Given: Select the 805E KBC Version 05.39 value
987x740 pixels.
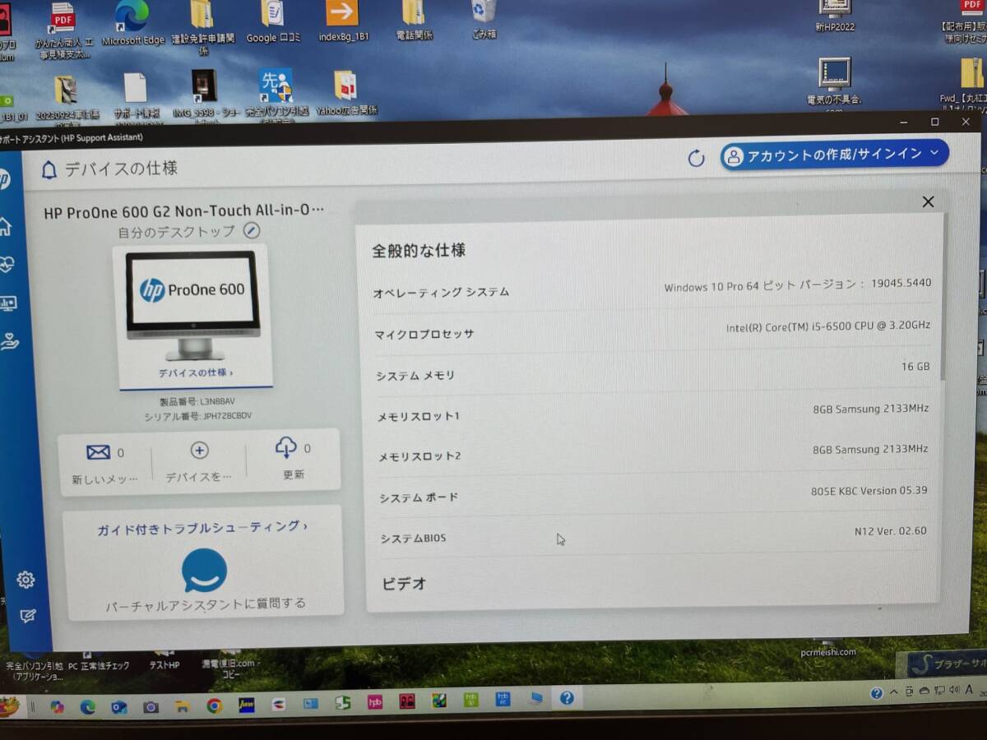Looking at the screenshot, I should coord(869,491).
